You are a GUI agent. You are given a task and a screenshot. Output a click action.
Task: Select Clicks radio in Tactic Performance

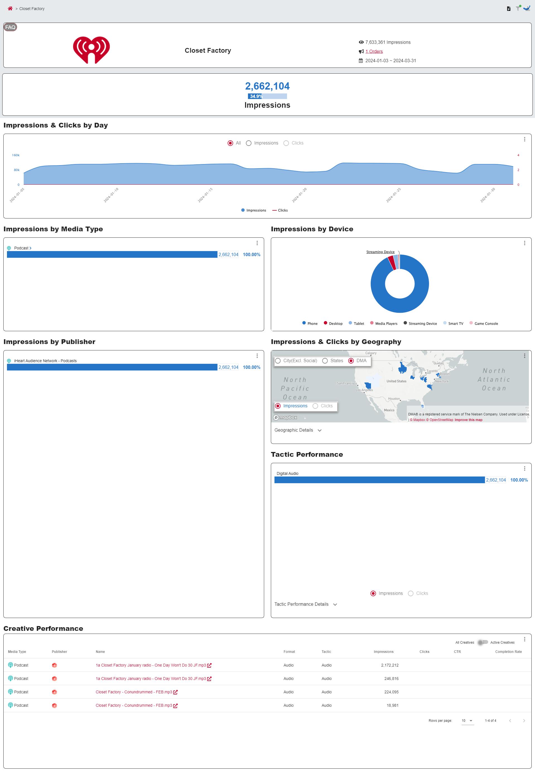(x=411, y=593)
